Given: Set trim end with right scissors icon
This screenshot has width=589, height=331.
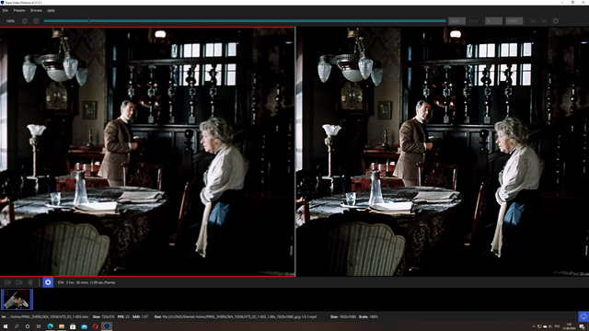Looking at the screenshot, I should (x=544, y=21).
